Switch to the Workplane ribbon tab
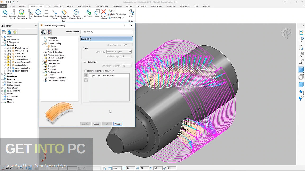The height and width of the screenshot is (171, 305). point(117,6)
